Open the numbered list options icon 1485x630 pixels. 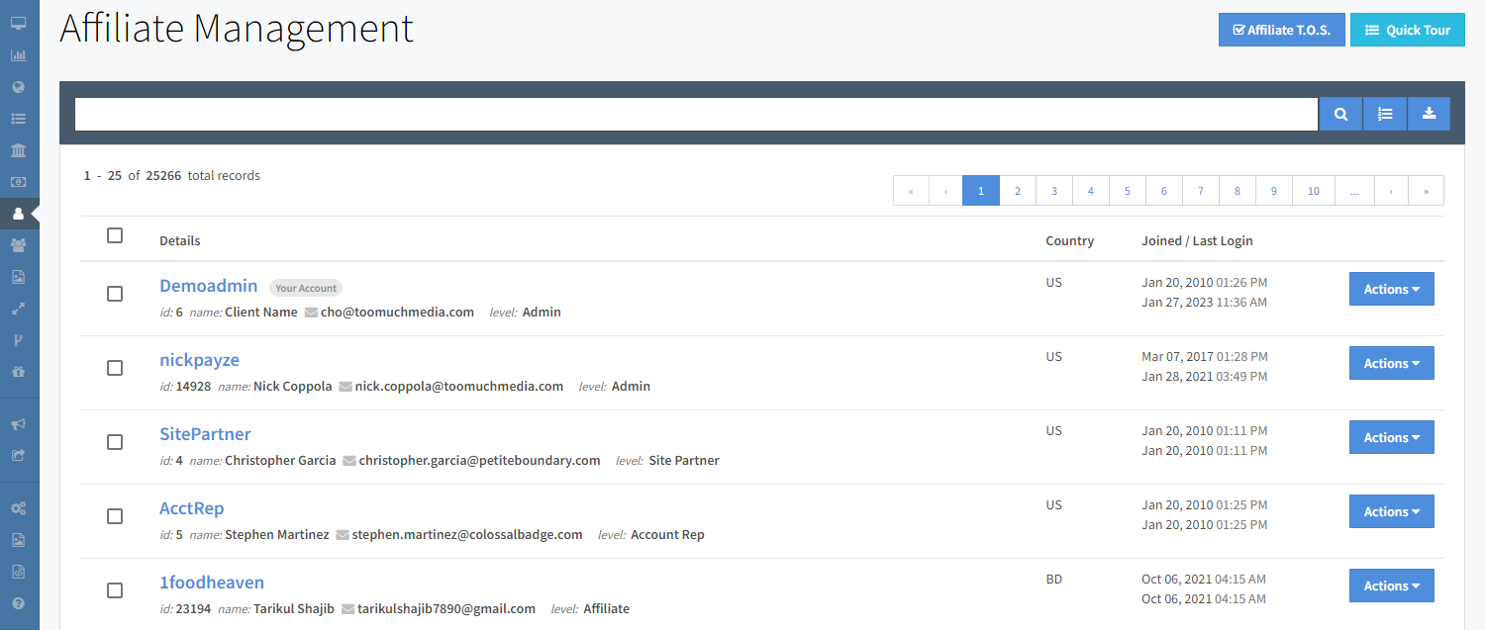1385,114
